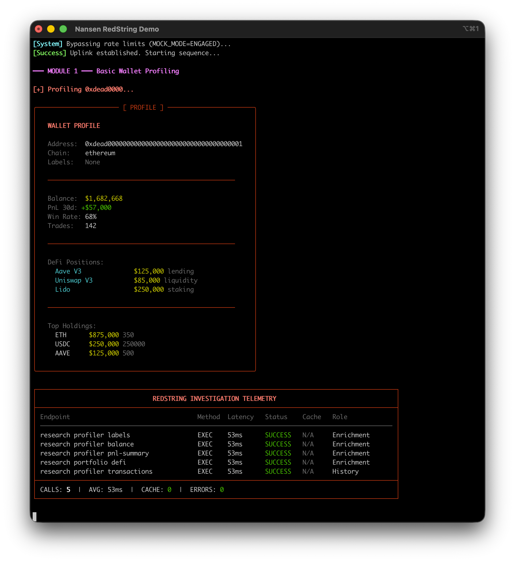Click 'research portfolio defi' endpoint row
This screenshot has width=515, height=562.
[x=83, y=462]
